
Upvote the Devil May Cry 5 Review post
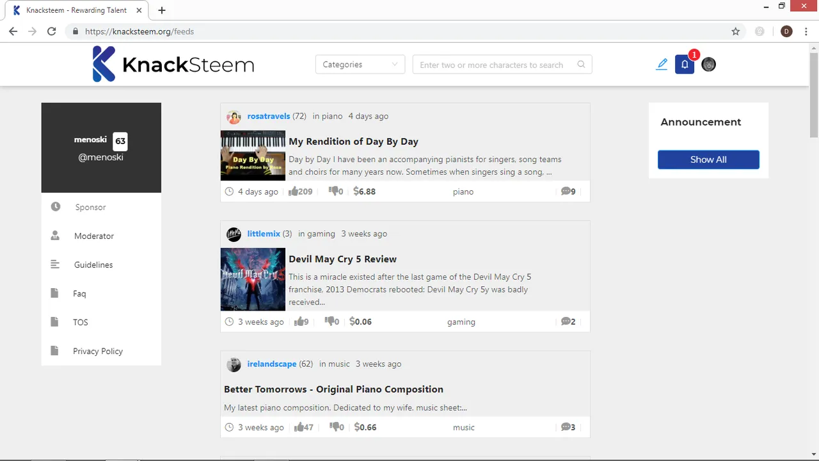298,321
